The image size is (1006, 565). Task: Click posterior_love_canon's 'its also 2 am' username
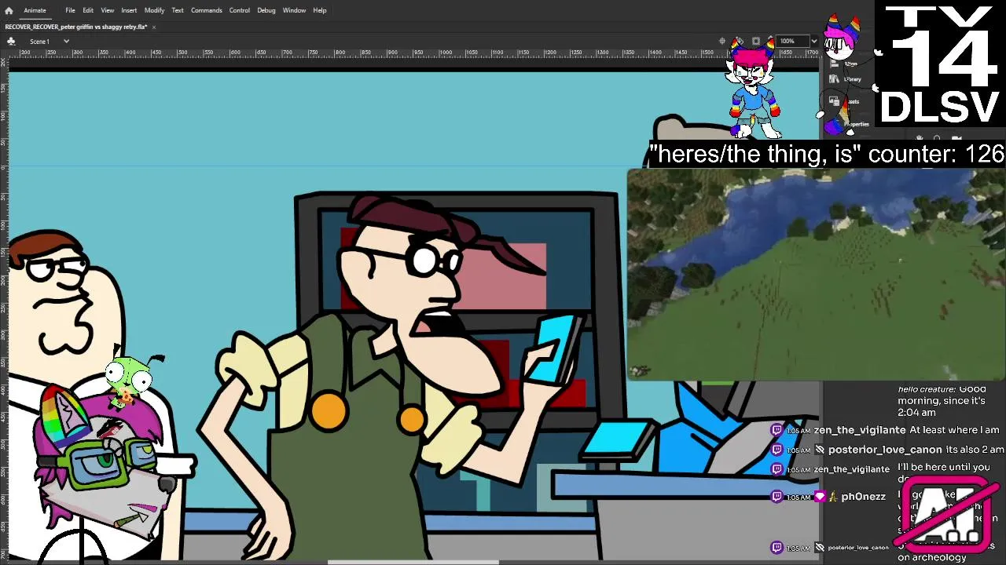click(x=884, y=450)
